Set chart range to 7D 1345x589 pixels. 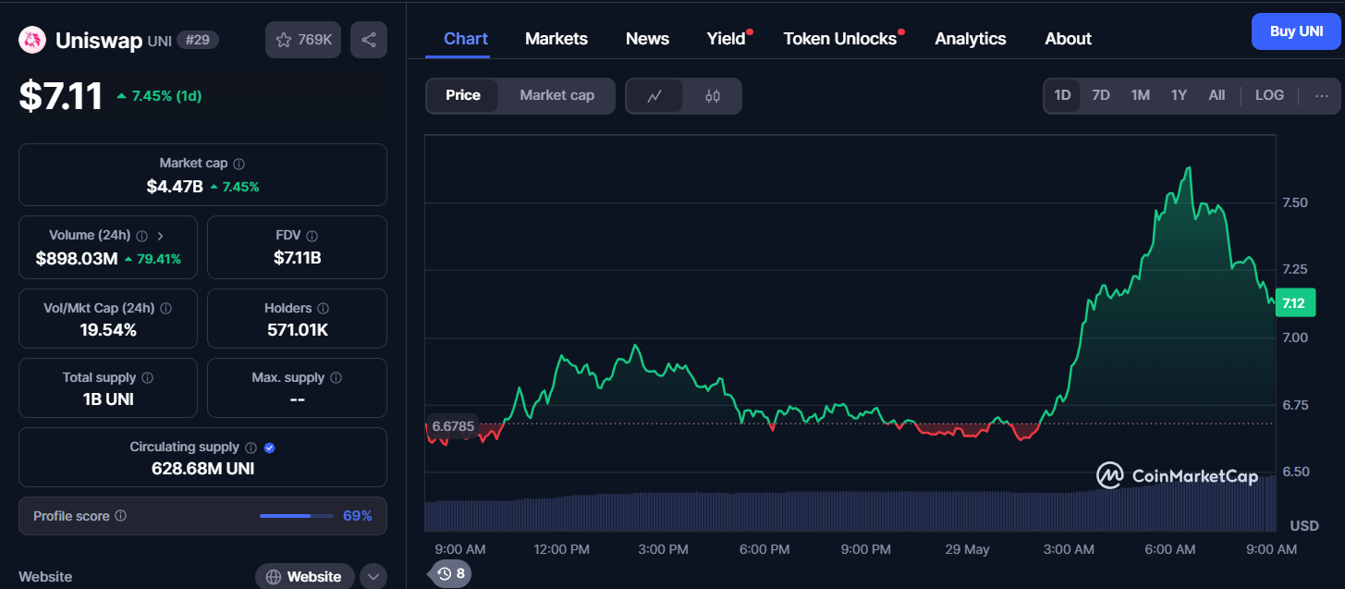tap(1101, 95)
